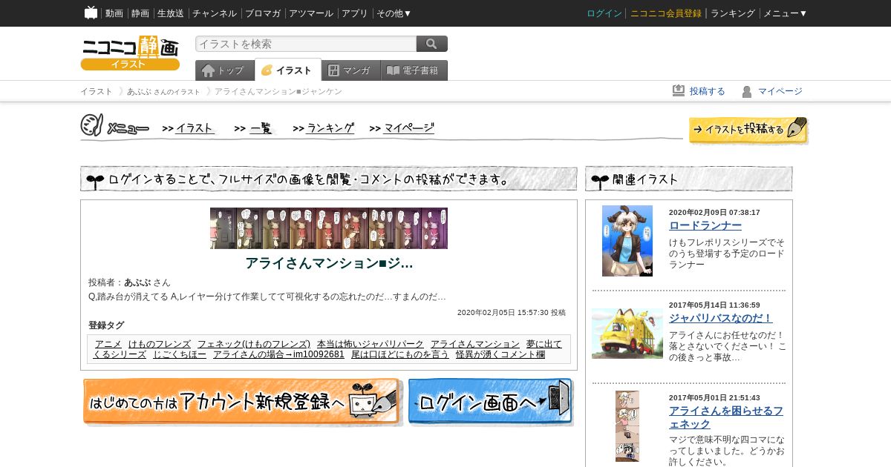Image resolution: width=891 pixels, height=467 pixels.
Task: Switch to the イラスト tab
Action: [x=288, y=70]
